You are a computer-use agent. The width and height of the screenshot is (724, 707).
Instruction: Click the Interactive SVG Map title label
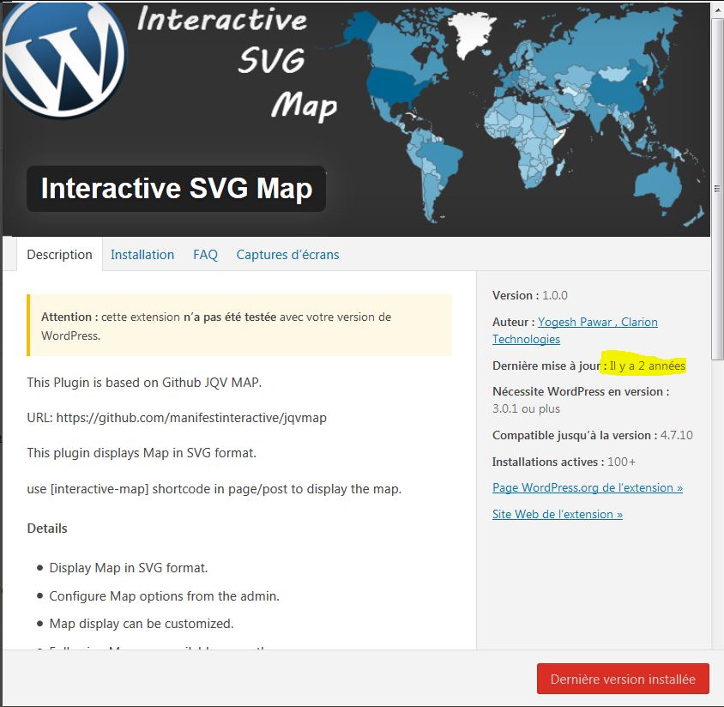(x=176, y=188)
